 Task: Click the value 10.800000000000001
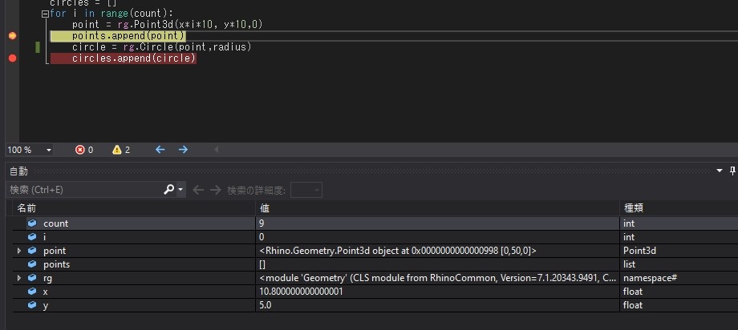(x=302, y=292)
